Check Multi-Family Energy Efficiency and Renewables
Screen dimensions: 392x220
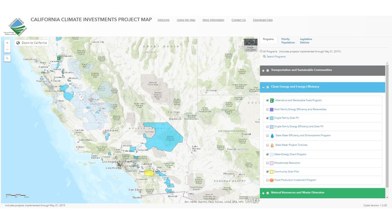(x=267, y=110)
